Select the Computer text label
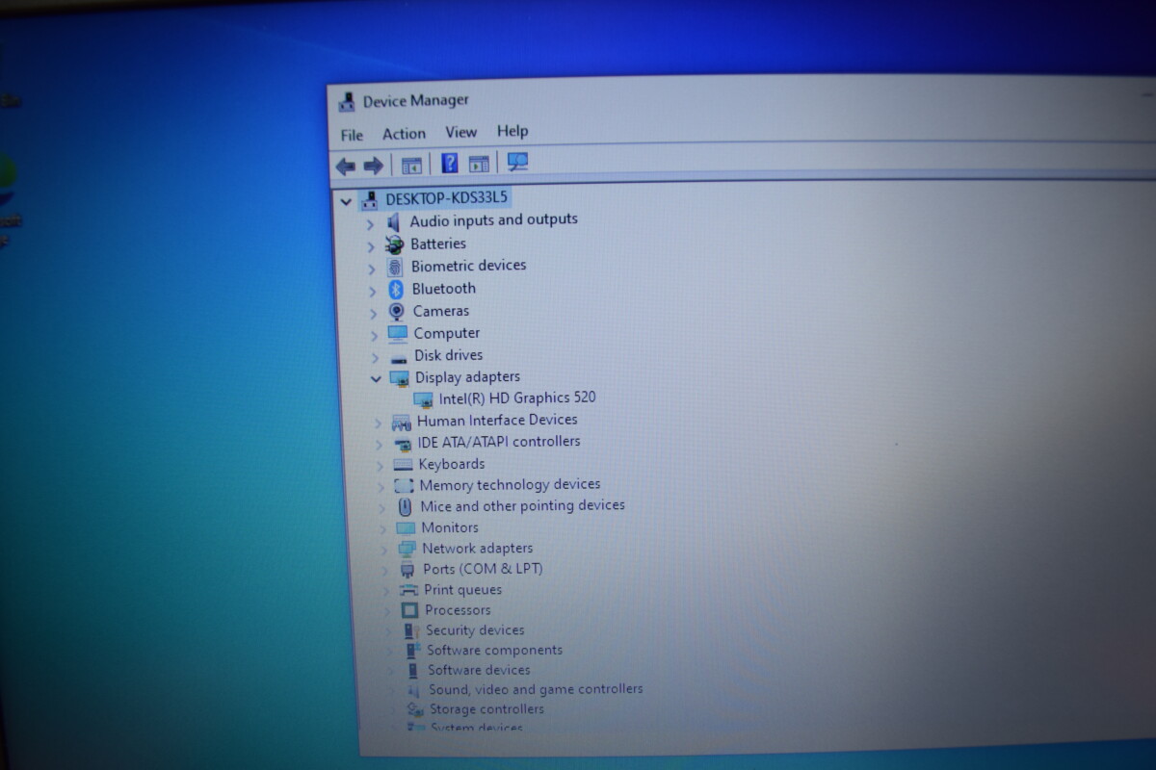The height and width of the screenshot is (770, 1156). [x=447, y=333]
